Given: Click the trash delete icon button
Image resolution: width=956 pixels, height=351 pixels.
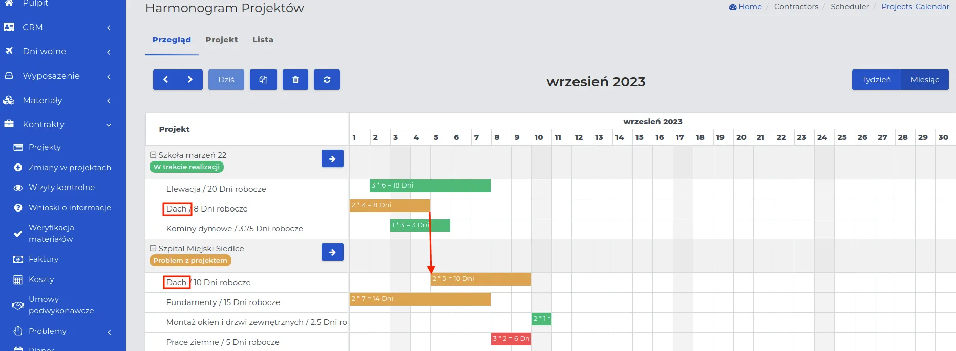Looking at the screenshot, I should tap(295, 80).
